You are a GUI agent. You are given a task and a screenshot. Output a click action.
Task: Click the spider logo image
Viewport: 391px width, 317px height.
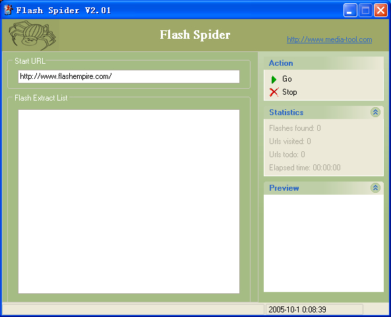32,36
